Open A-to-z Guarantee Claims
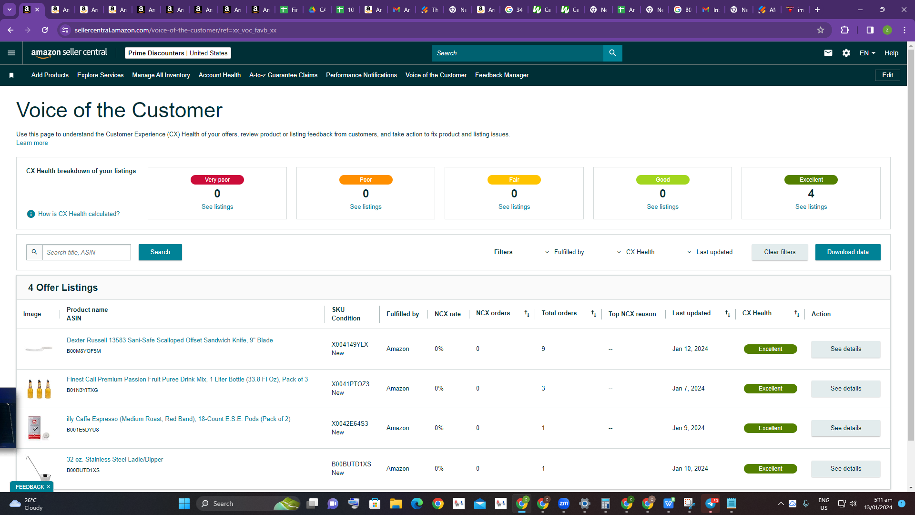This screenshot has height=515, width=915. 283,75
